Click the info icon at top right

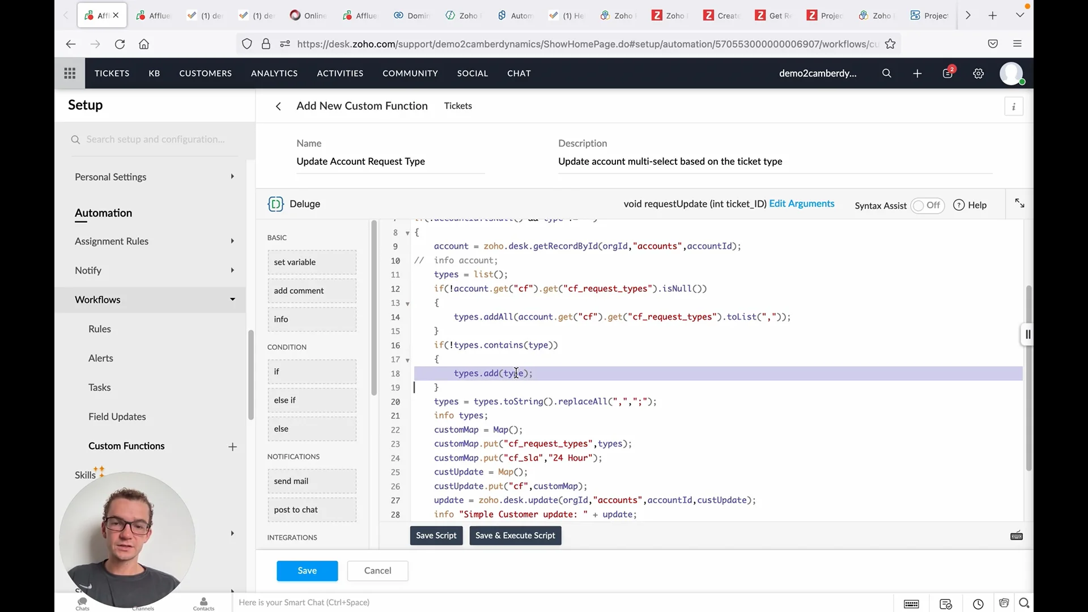coord(1014,107)
